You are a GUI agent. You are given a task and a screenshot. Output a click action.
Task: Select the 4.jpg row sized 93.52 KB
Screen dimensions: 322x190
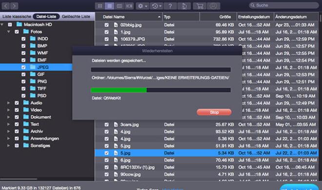(x=206, y=132)
